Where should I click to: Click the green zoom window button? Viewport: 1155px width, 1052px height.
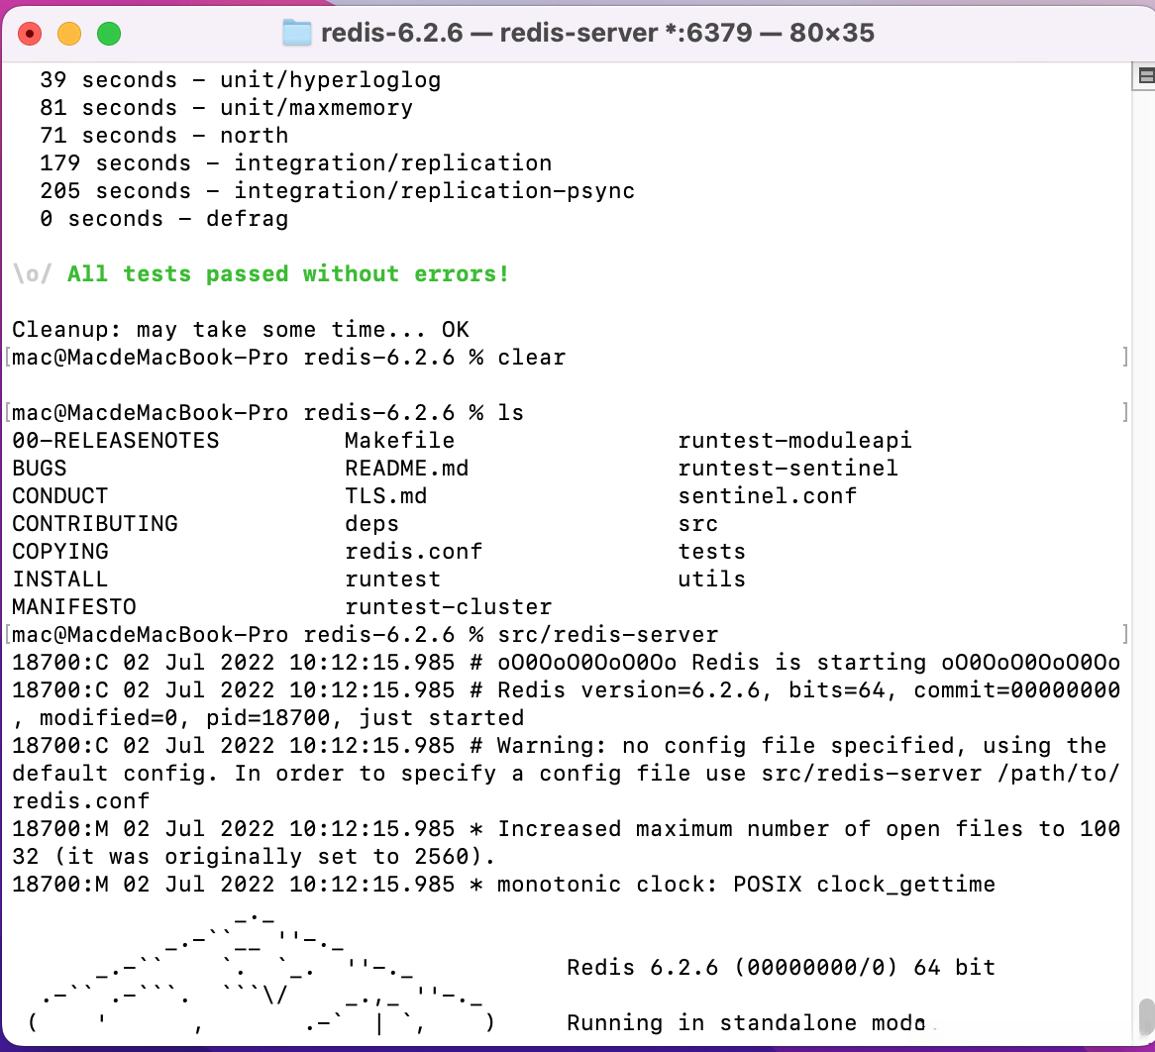(x=109, y=34)
